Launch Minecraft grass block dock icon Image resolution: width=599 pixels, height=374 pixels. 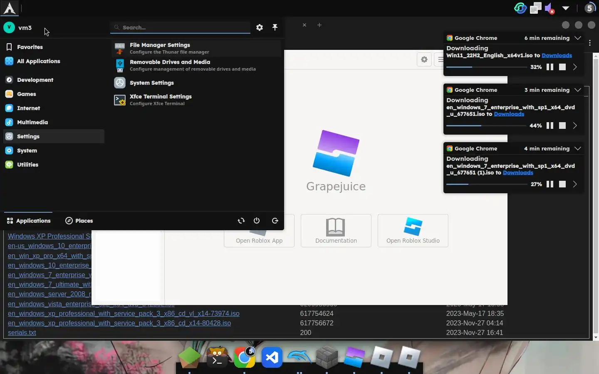click(190, 357)
